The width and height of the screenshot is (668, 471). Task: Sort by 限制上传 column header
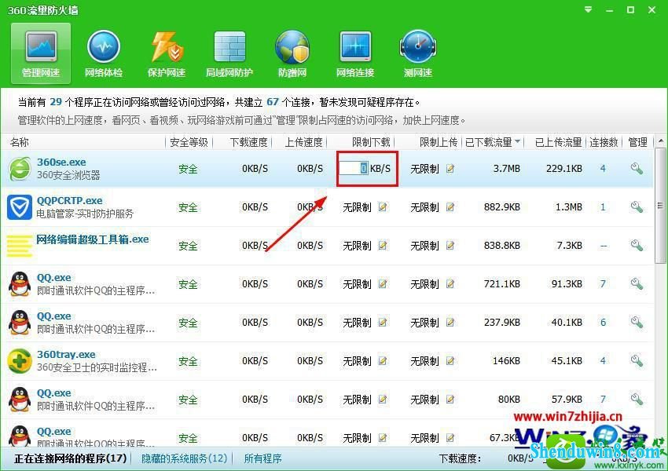439,142
